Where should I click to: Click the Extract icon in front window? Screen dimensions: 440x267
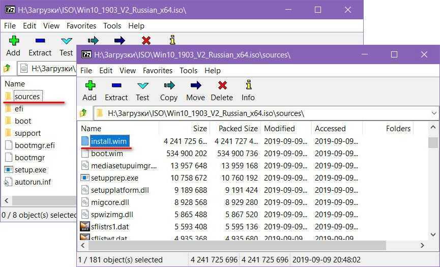tap(116, 85)
